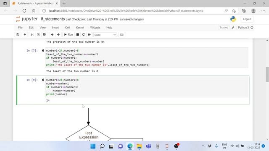This screenshot has height=151, width=269.
Task: Open File Explorer from the taskbar
Action: pos(139,146)
